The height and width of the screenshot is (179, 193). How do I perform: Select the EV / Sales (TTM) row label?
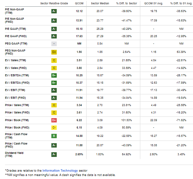click(x=15, y=60)
